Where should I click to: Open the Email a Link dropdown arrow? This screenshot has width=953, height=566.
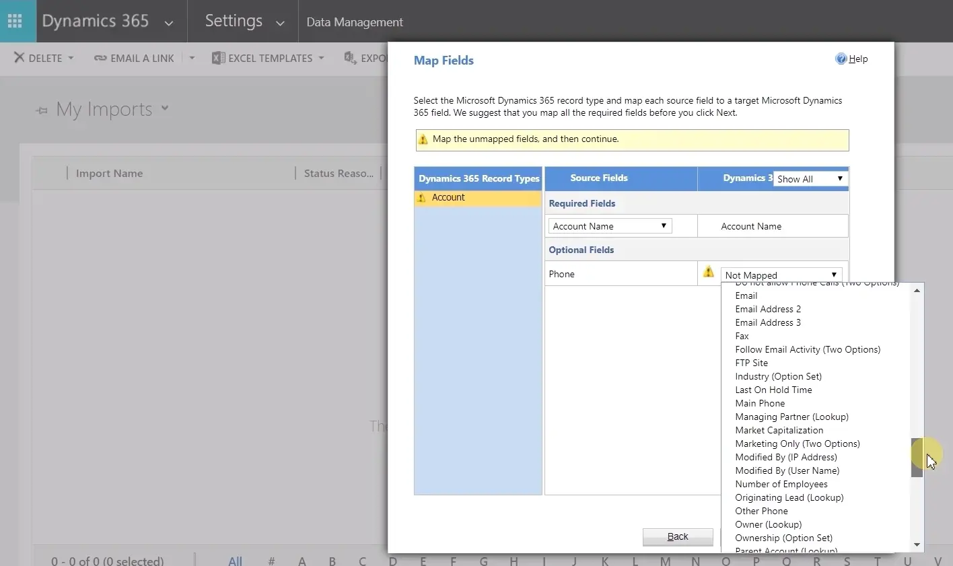click(x=192, y=59)
